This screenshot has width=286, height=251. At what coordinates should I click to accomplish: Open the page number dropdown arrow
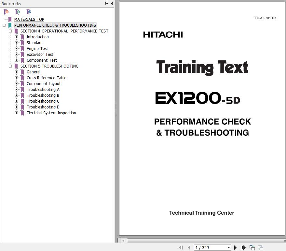[229, 247]
